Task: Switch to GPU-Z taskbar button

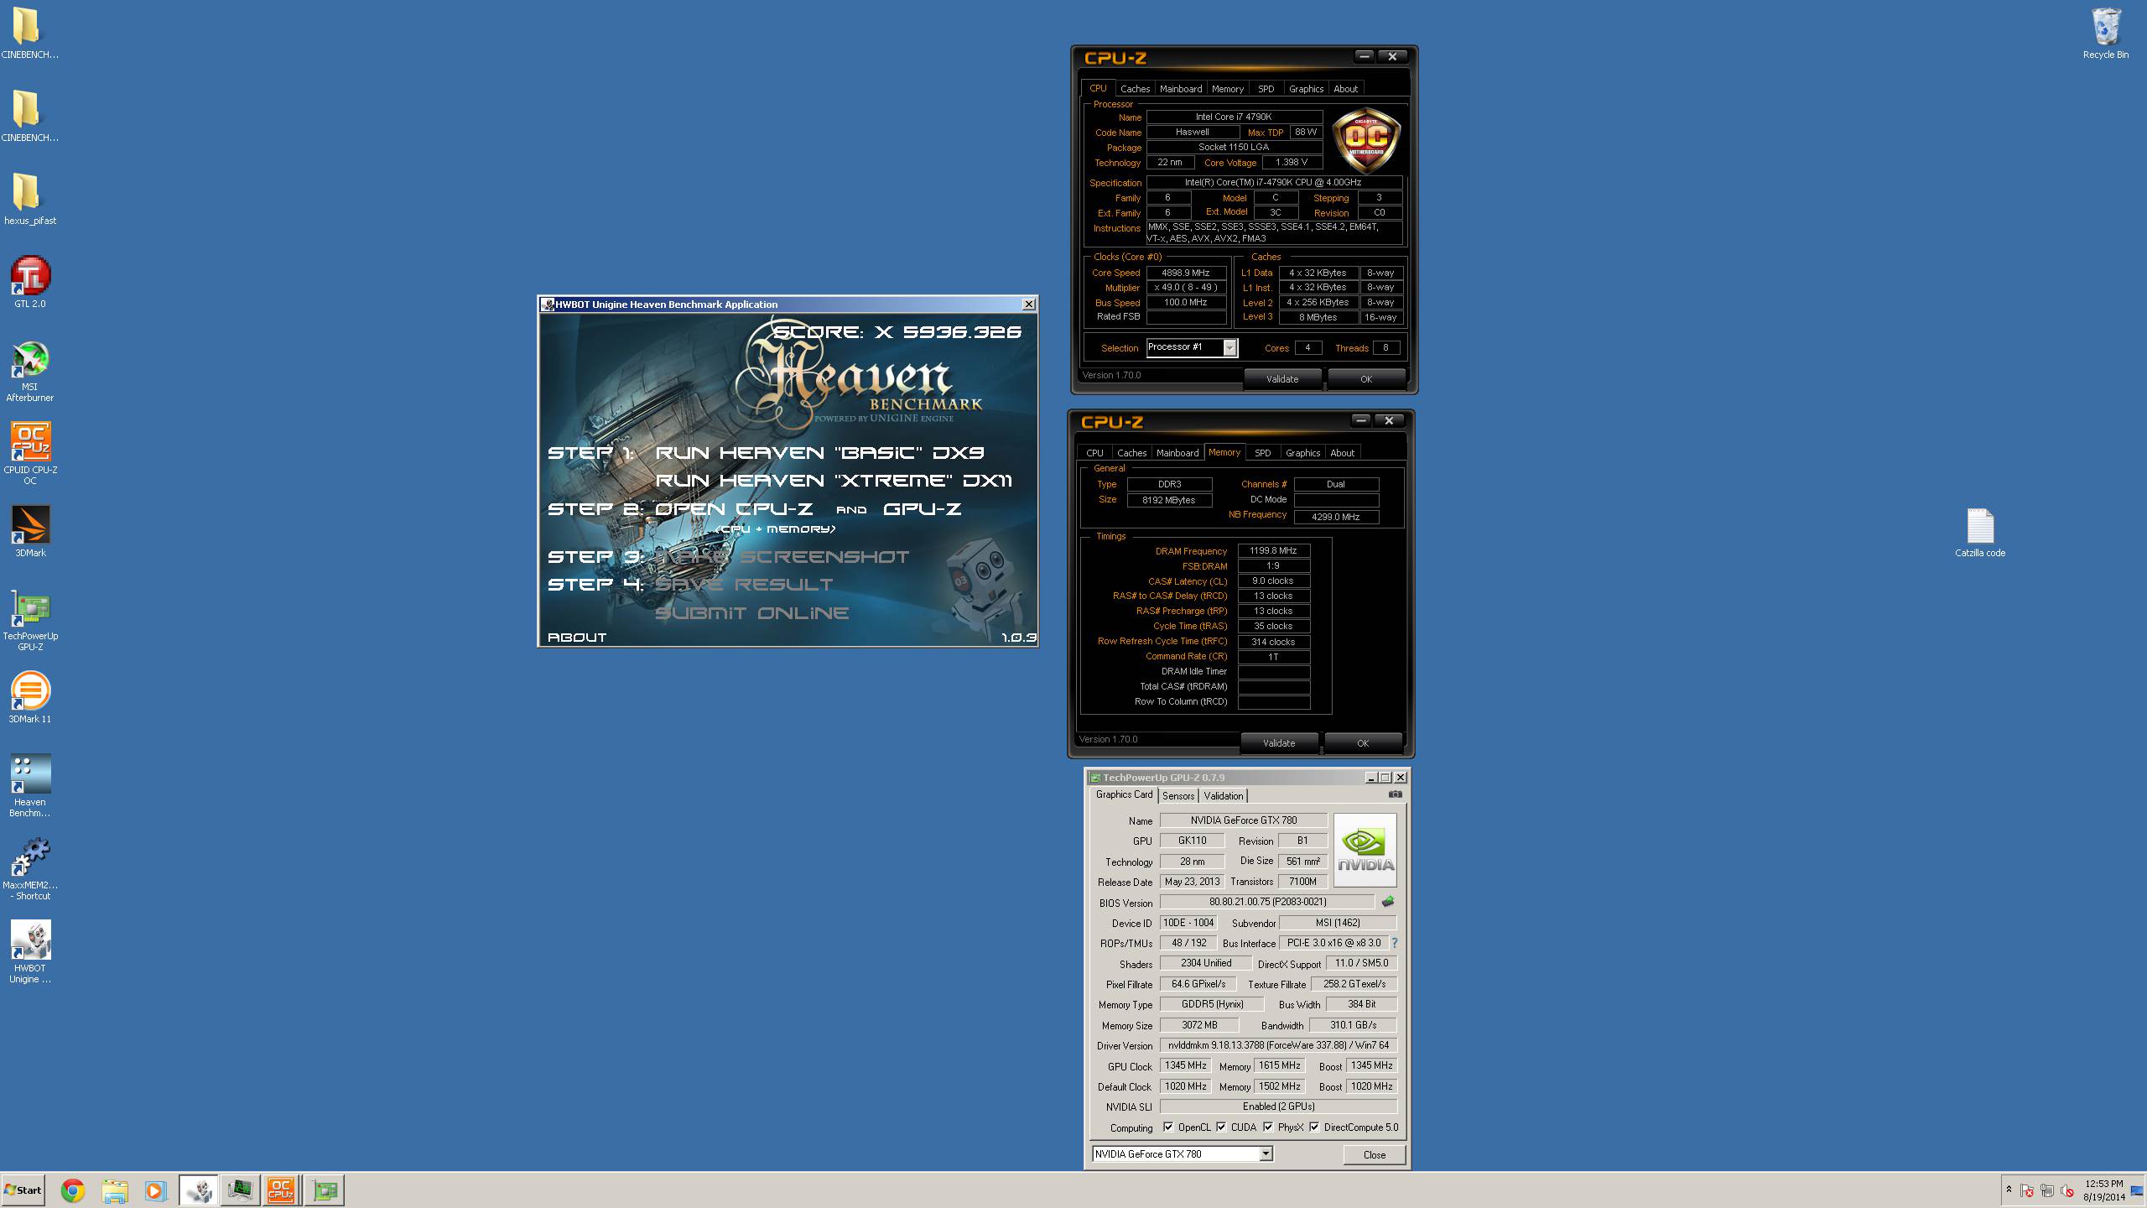Action: [324, 1190]
